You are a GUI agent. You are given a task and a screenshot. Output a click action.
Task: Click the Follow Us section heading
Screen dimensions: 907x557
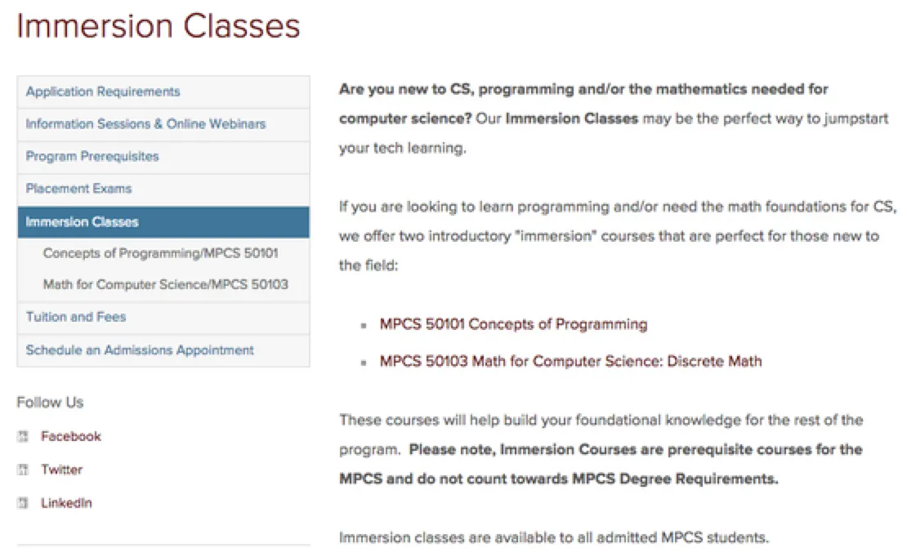click(x=50, y=403)
